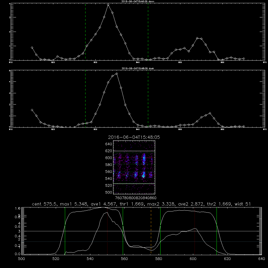268x268 pixels.
Task: Click the right green dashed line in dawn plot
Action: coord(148,32)
